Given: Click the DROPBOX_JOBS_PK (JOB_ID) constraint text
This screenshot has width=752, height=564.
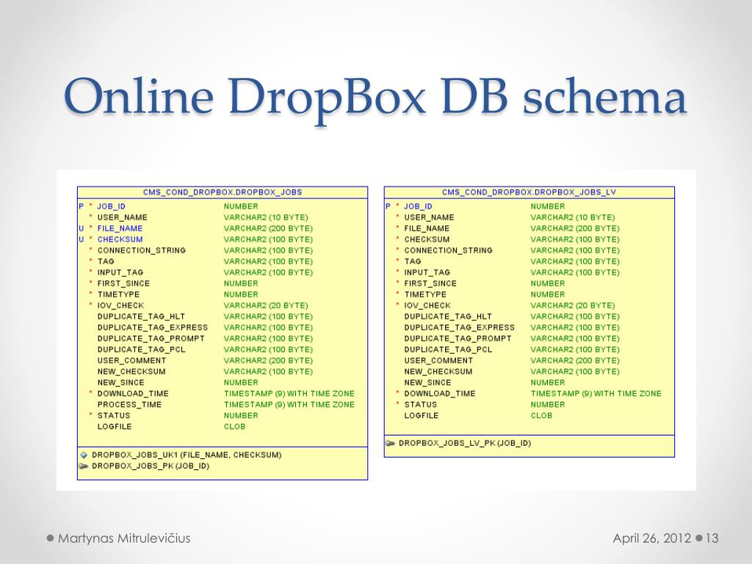Looking at the screenshot, I should pyautogui.click(x=151, y=466).
